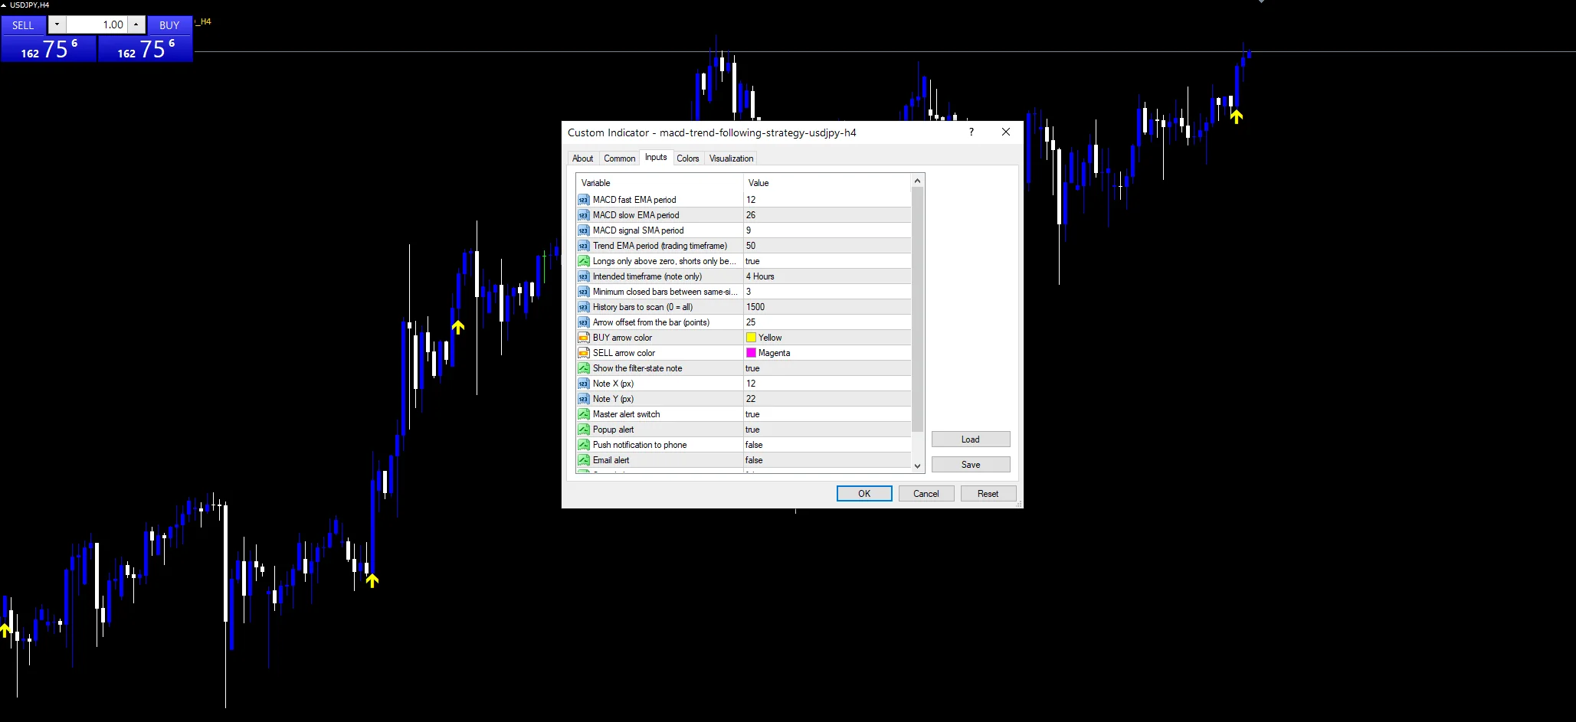Click the Yellow BUY arrow color swatch

[751, 338]
